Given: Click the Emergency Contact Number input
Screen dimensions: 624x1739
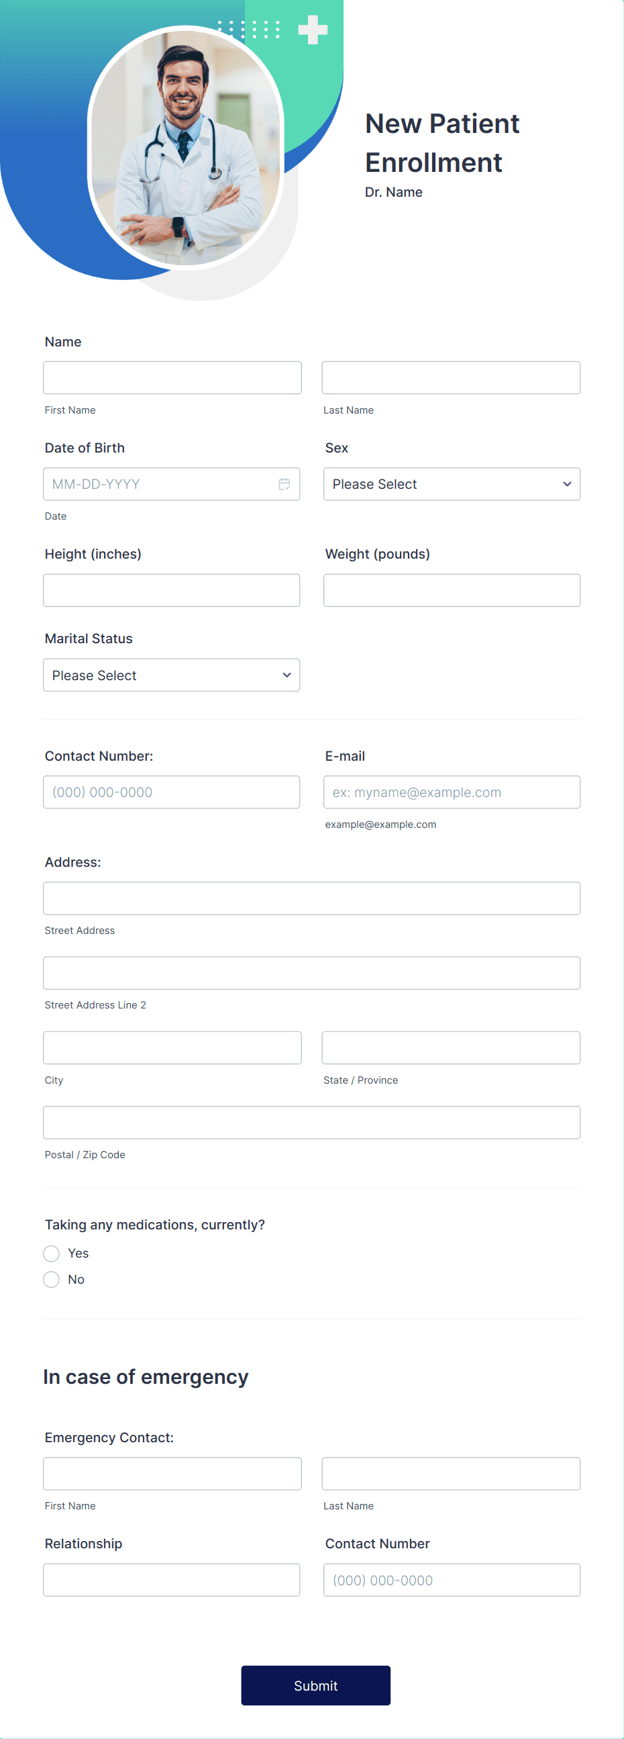Looking at the screenshot, I should pyautogui.click(x=452, y=1580).
